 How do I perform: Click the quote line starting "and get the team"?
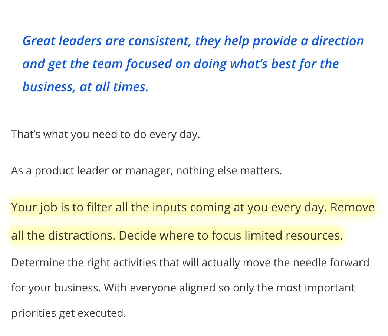point(180,64)
